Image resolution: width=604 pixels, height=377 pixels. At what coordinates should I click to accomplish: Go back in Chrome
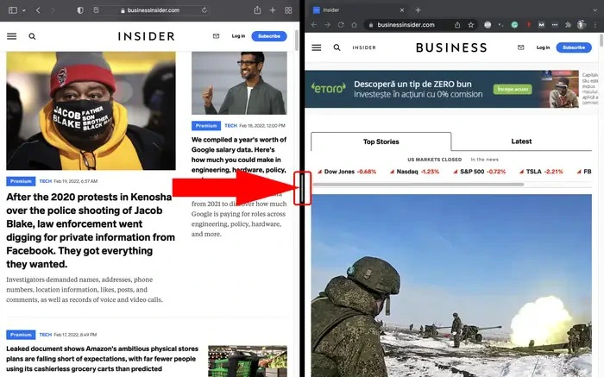coord(314,25)
